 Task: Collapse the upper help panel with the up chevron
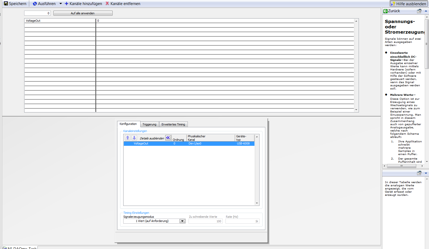pos(426,11)
